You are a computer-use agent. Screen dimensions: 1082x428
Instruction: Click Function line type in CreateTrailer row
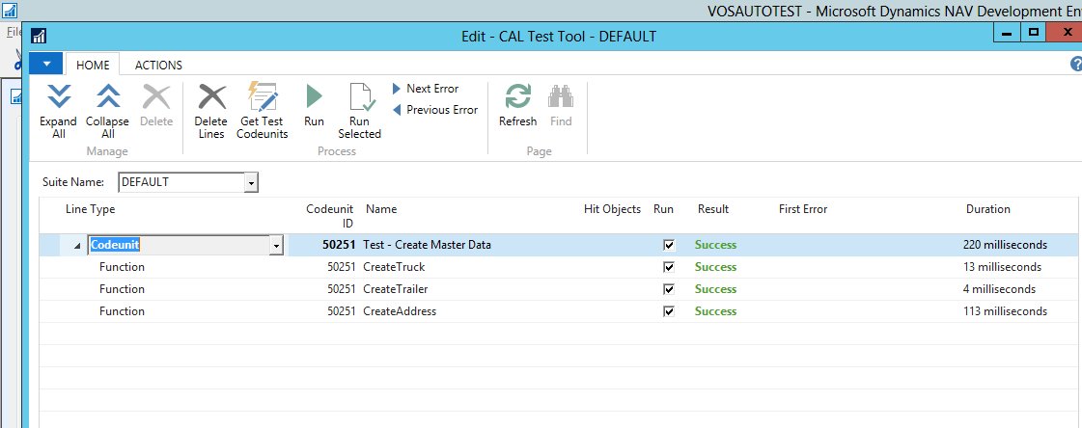point(123,289)
